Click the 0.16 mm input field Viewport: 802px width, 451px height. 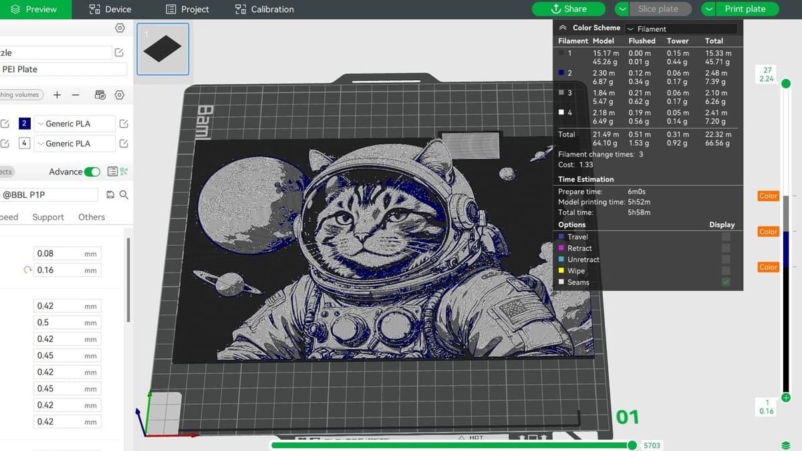pos(68,270)
